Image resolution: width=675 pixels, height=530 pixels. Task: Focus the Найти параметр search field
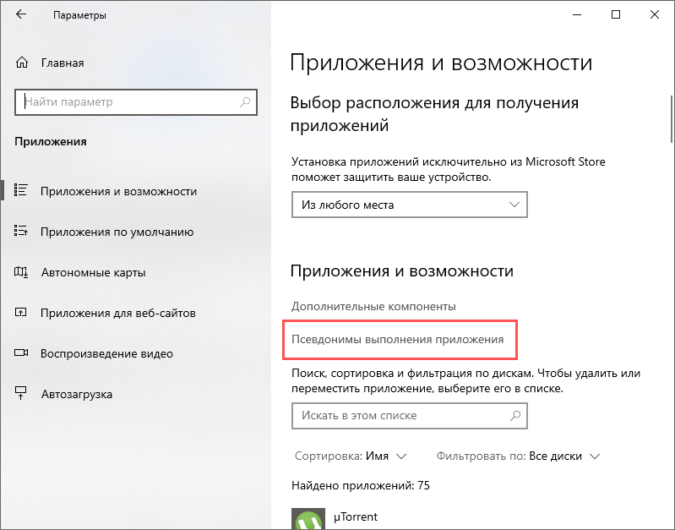pyautogui.click(x=136, y=102)
